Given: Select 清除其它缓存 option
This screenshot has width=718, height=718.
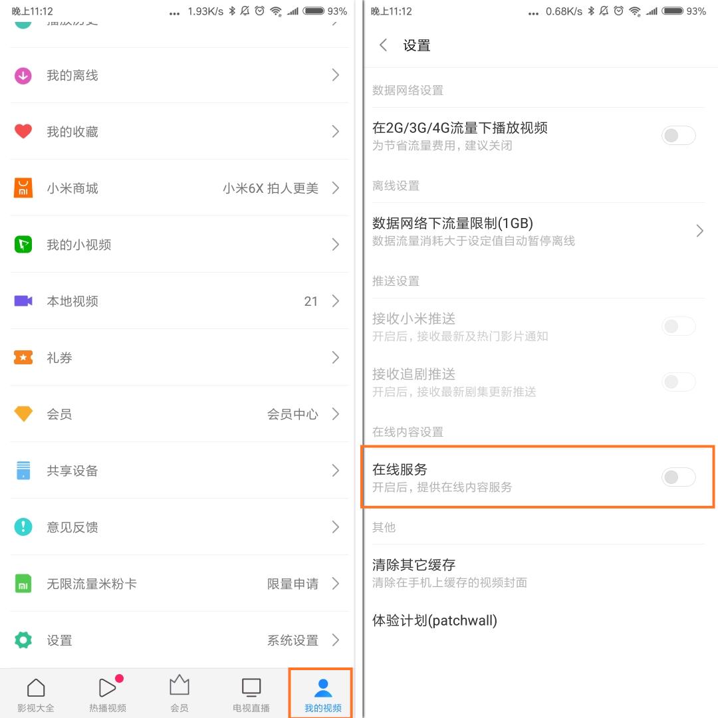Looking at the screenshot, I should [538, 572].
